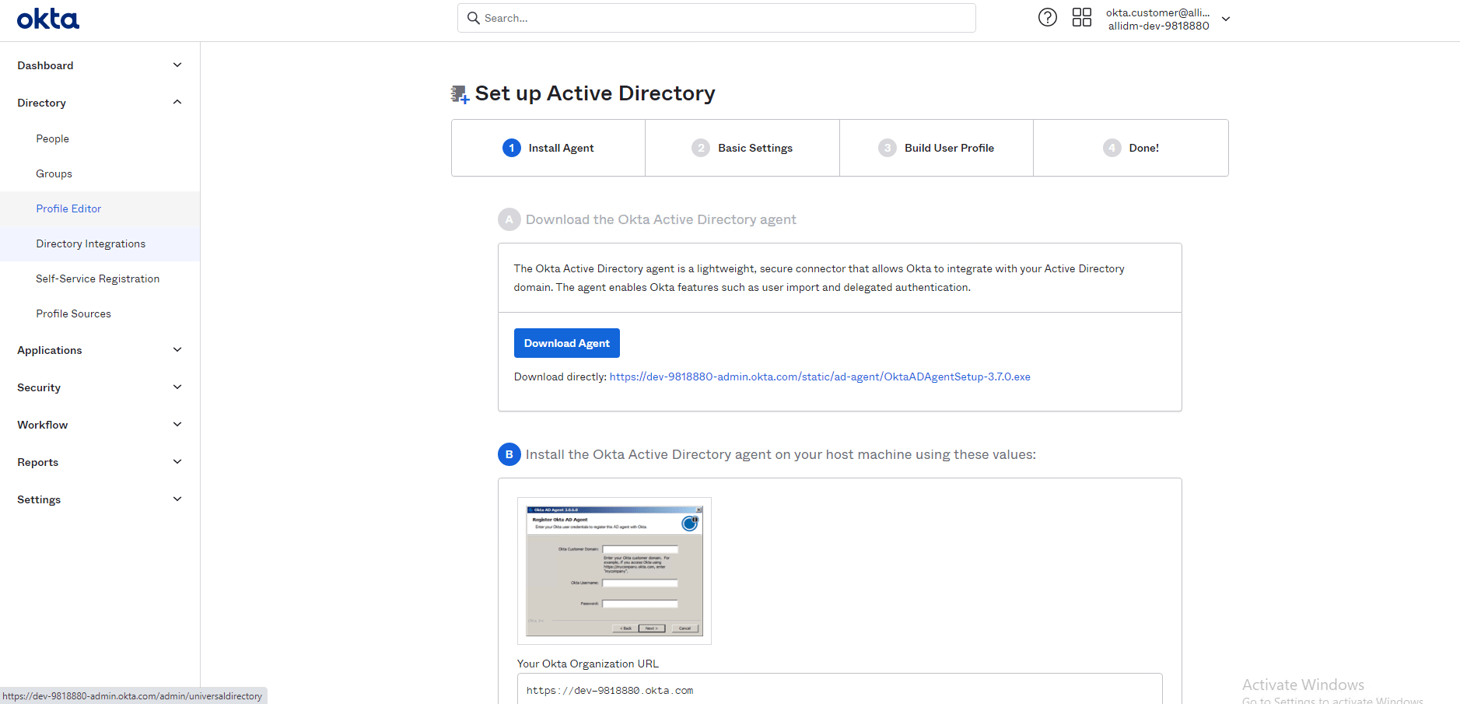Open the account dropdown arrow
The image size is (1460, 704).
pyautogui.click(x=1226, y=19)
